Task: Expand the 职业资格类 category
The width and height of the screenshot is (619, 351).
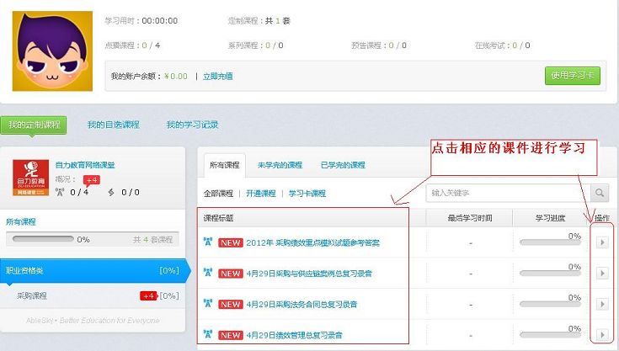Action: point(93,270)
